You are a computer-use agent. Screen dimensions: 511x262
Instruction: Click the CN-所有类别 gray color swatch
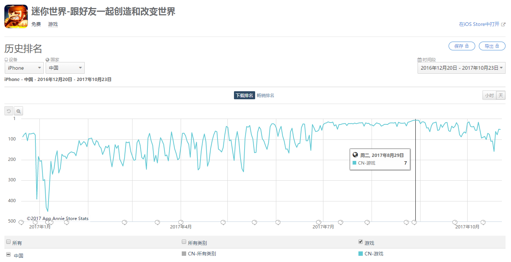(x=184, y=254)
